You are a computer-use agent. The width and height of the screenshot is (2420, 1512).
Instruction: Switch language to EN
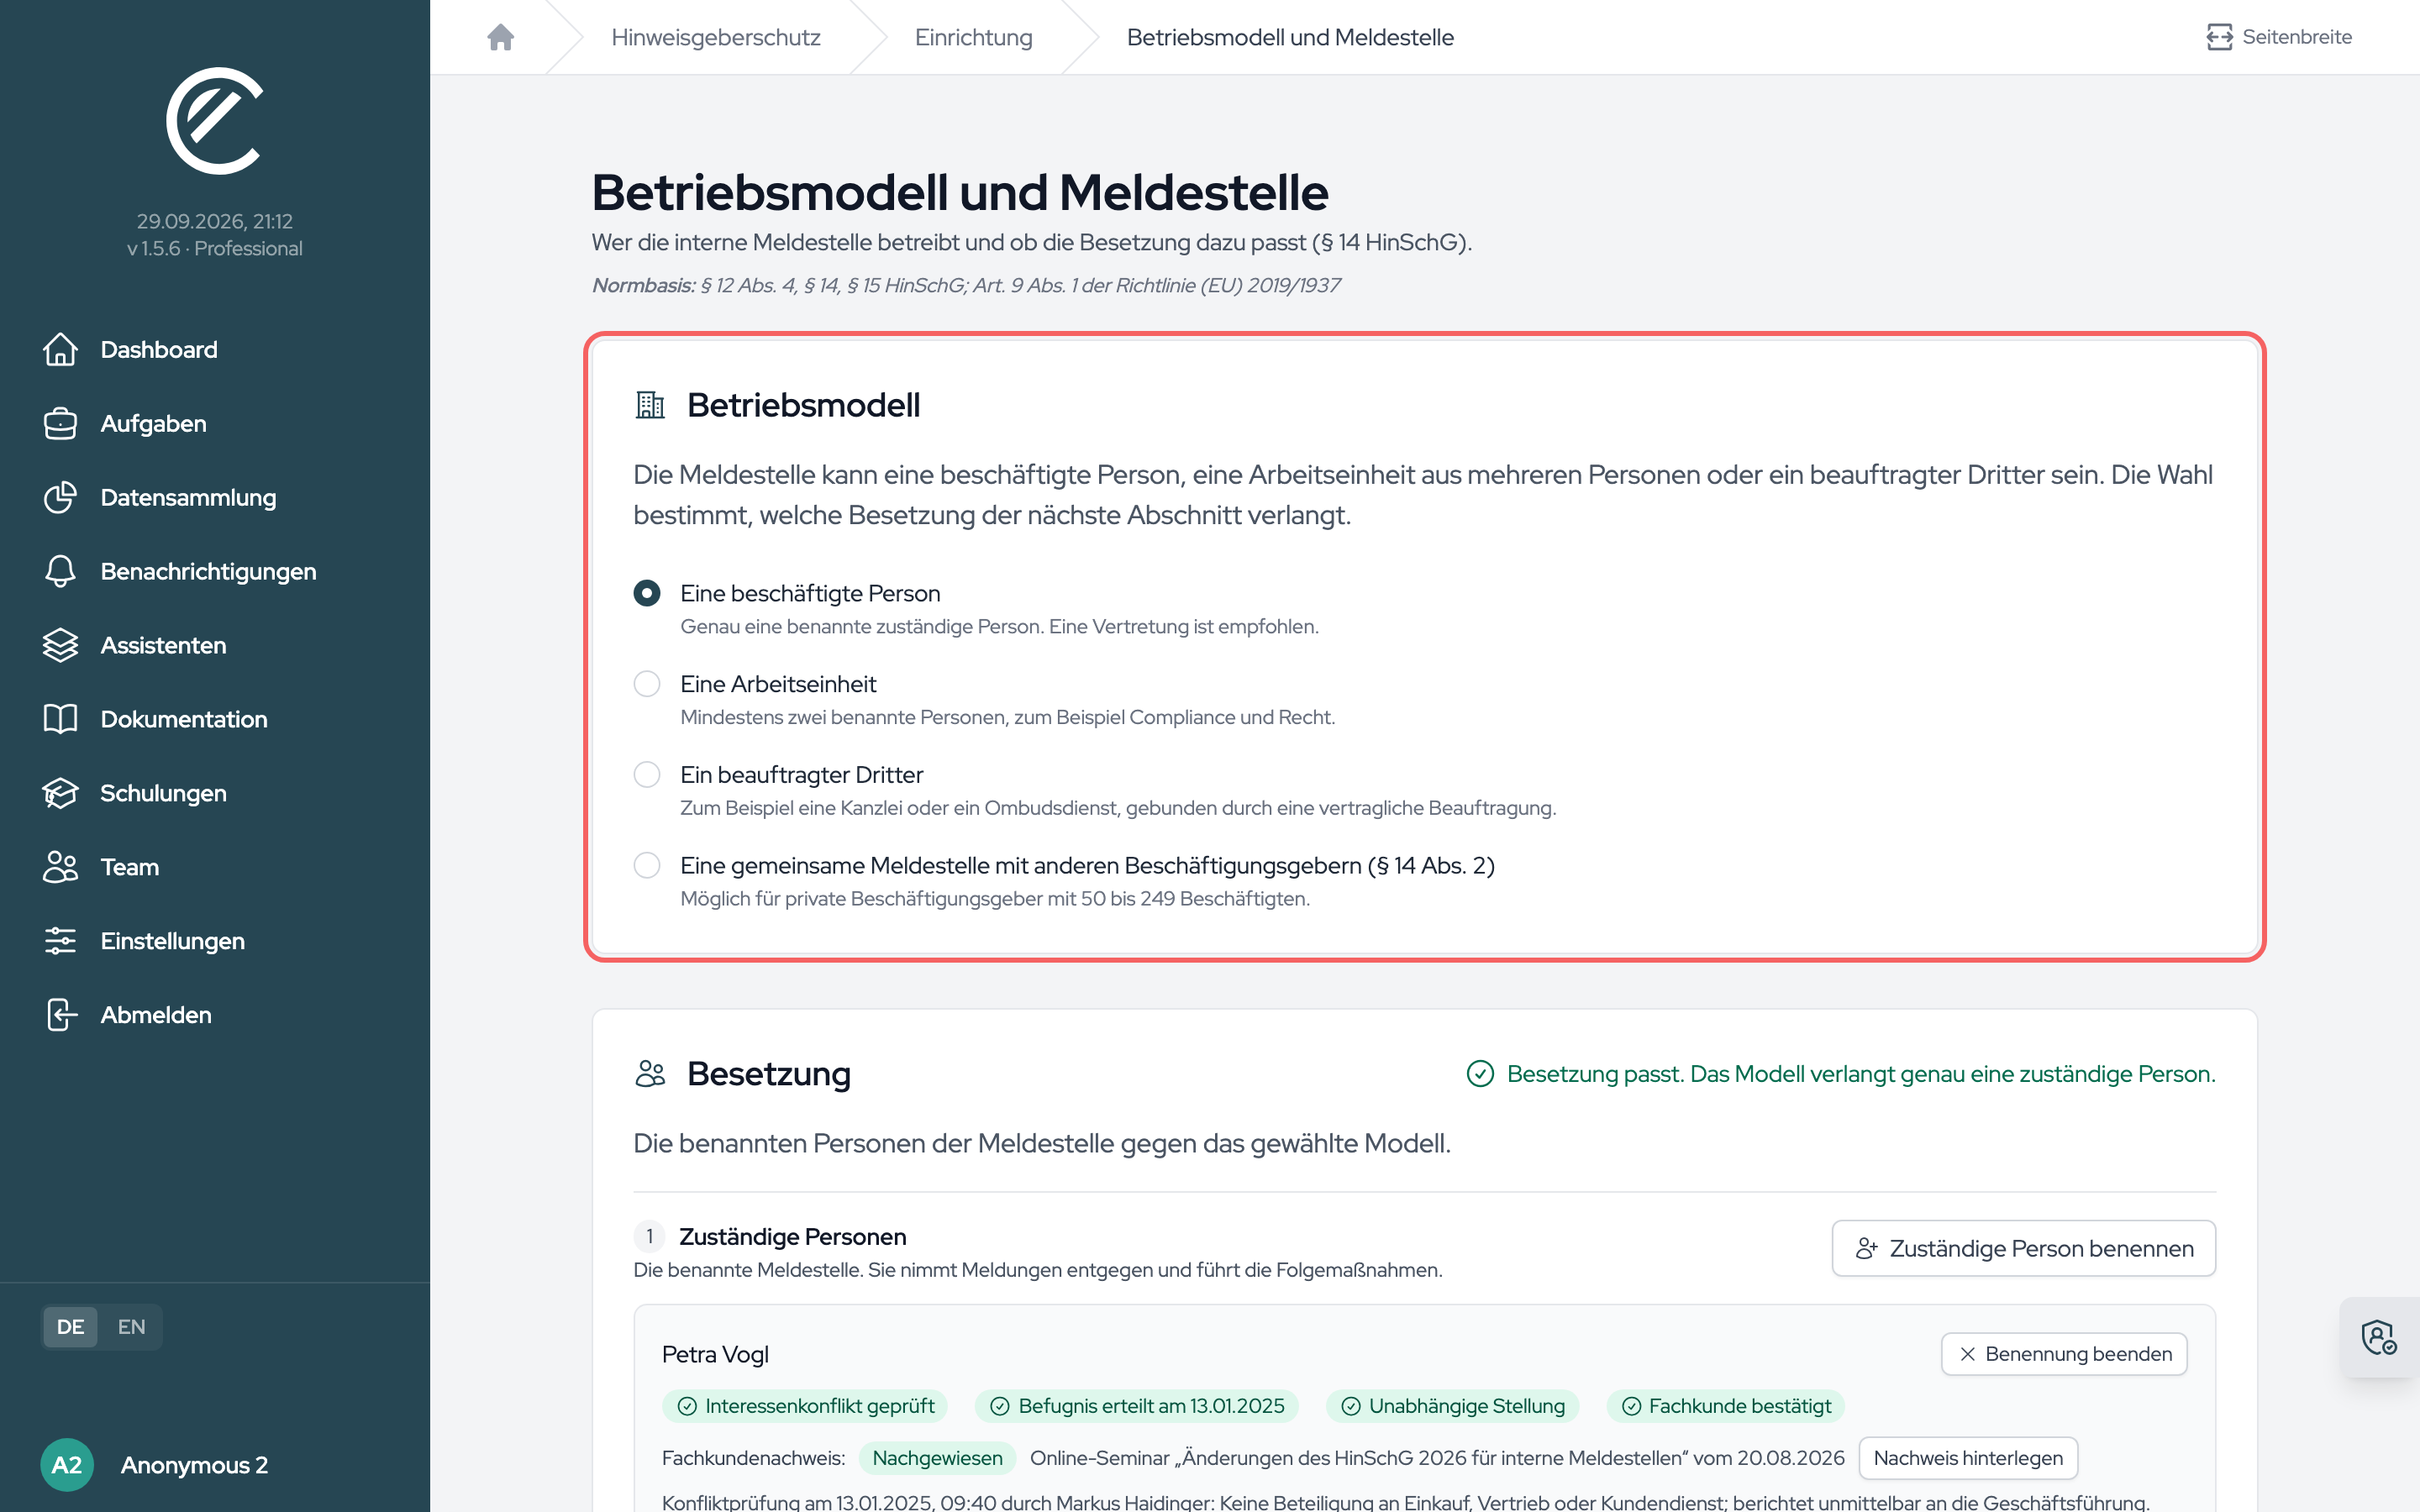coord(131,1327)
